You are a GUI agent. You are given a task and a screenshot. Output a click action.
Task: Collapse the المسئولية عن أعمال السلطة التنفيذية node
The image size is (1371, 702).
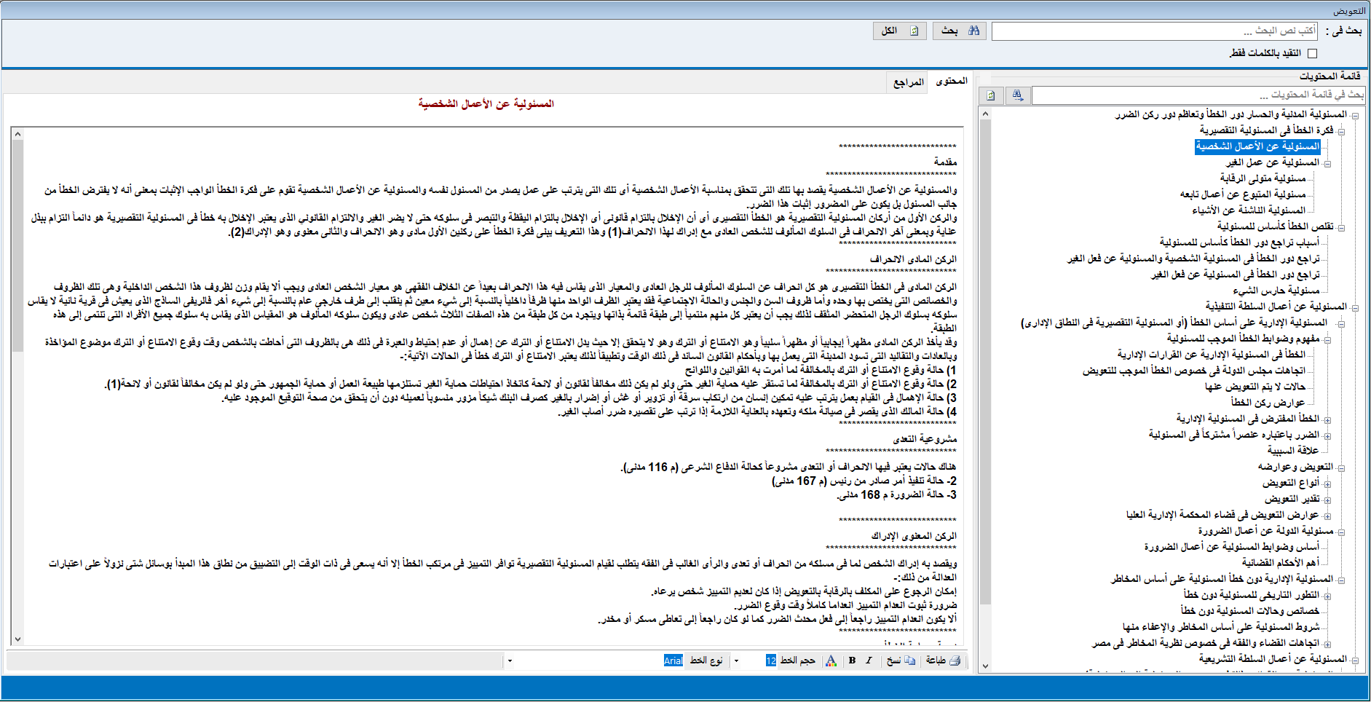[1355, 307]
